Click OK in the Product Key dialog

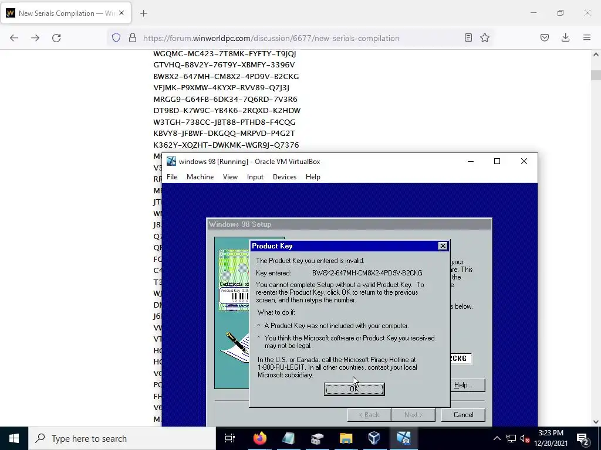[354, 389]
